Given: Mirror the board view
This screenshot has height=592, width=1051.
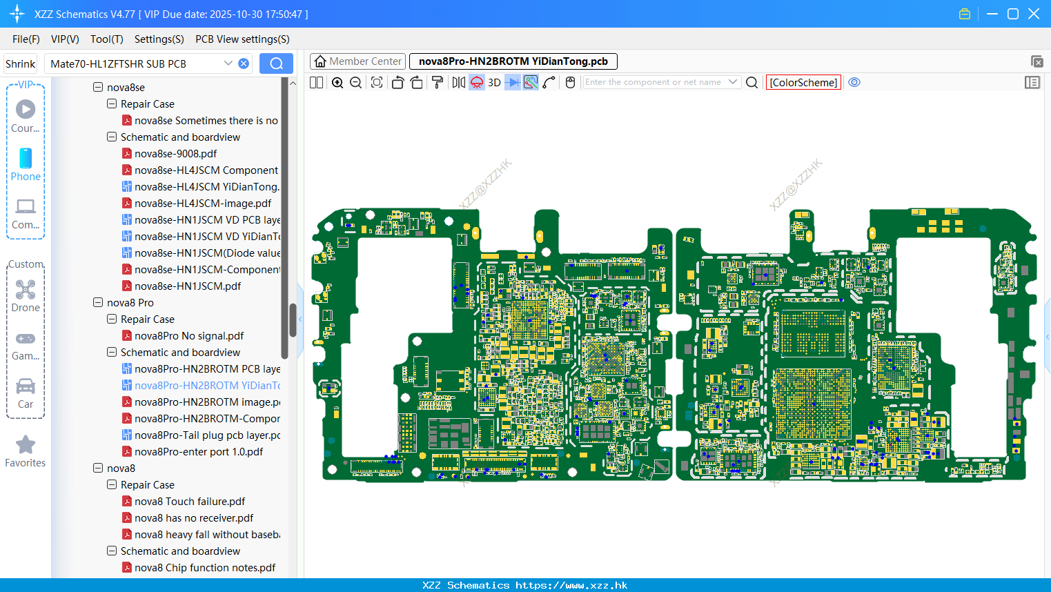Looking at the screenshot, I should click(459, 82).
